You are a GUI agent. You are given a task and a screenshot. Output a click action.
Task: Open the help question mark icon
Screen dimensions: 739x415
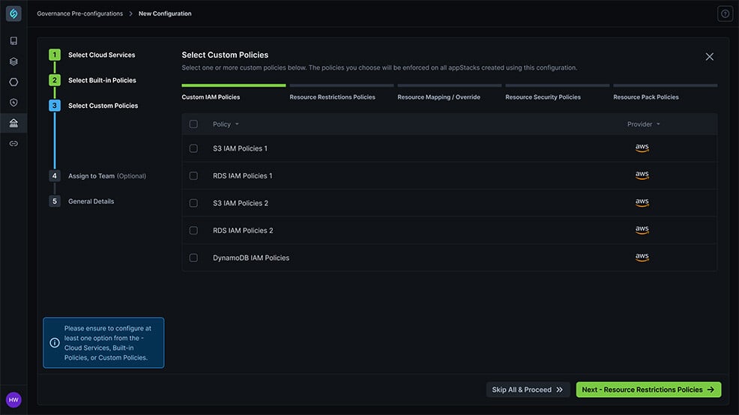(x=726, y=13)
